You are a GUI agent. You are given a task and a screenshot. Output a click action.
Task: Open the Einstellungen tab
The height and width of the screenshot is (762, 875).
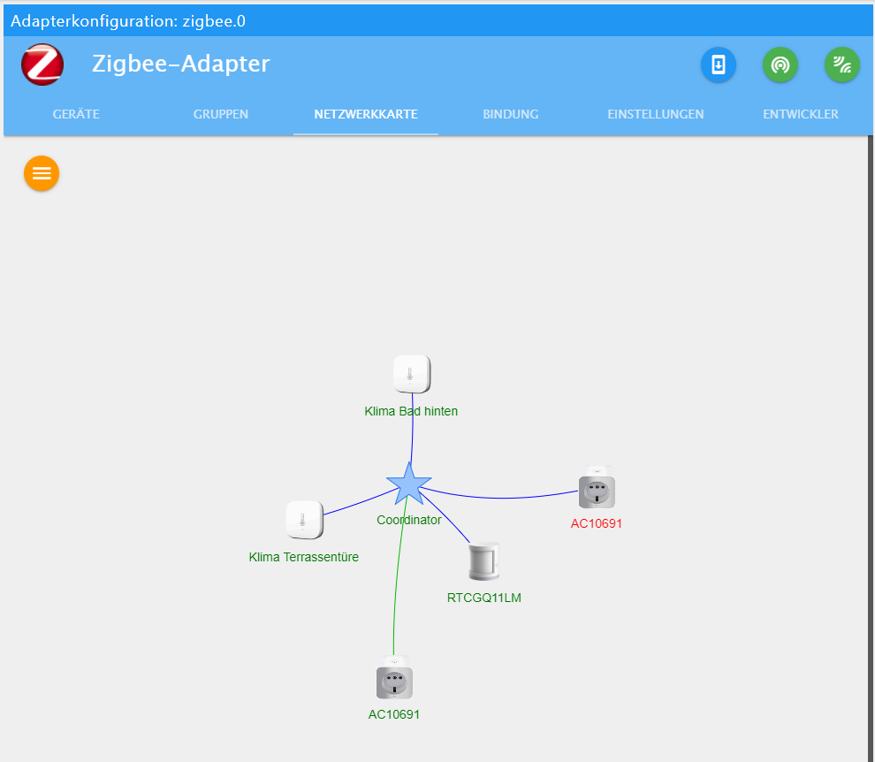[656, 114]
